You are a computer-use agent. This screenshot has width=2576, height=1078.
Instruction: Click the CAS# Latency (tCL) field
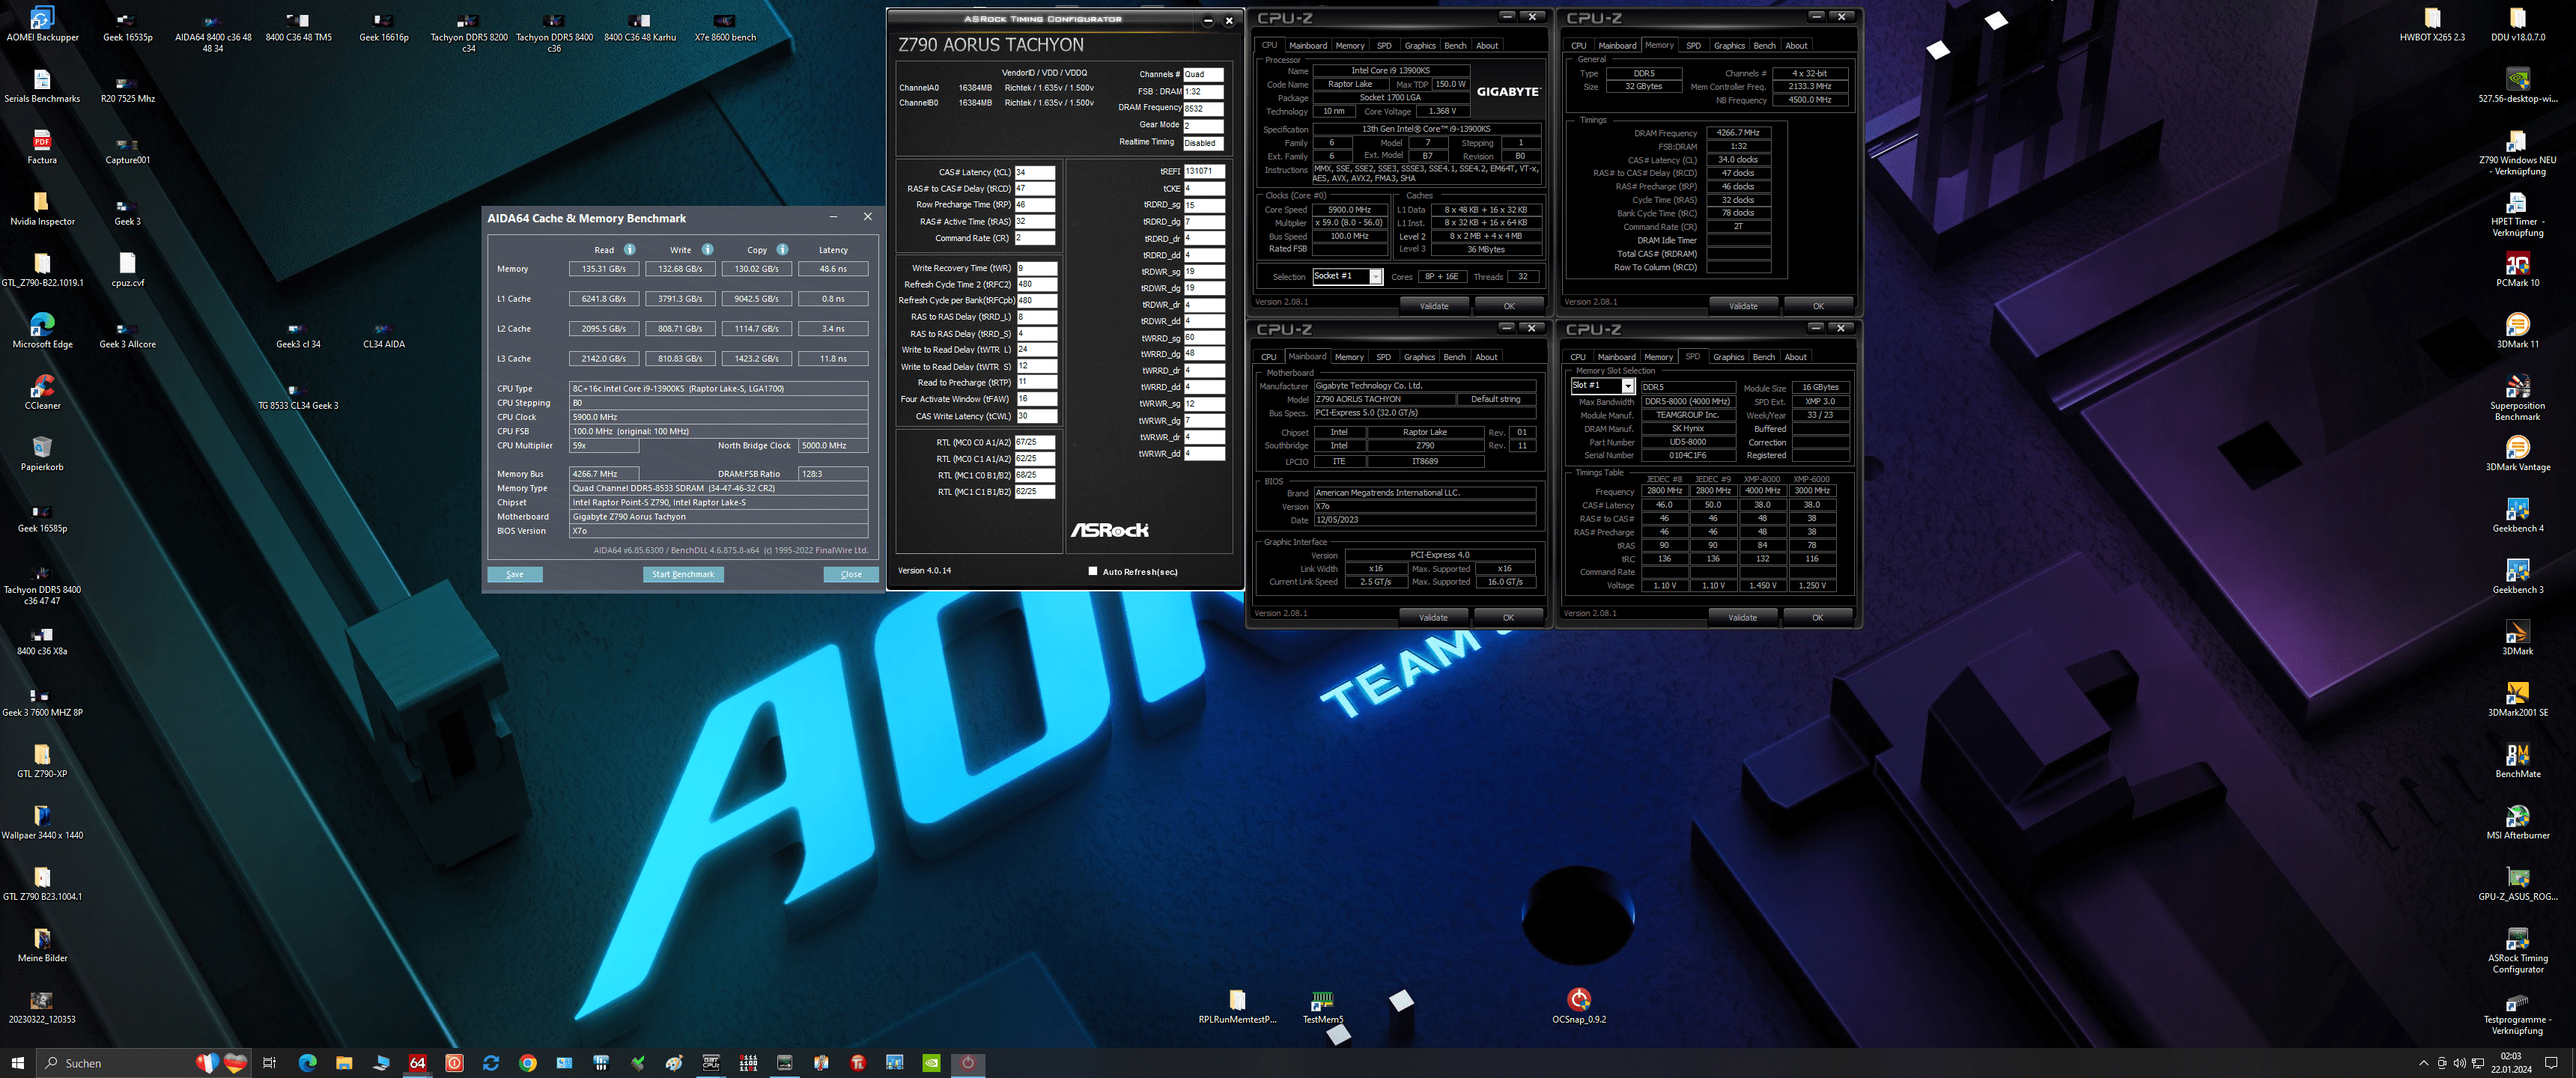1035,172
